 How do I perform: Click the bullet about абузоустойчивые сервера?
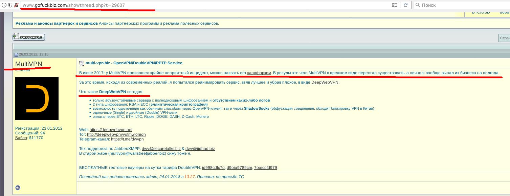coord(181,100)
